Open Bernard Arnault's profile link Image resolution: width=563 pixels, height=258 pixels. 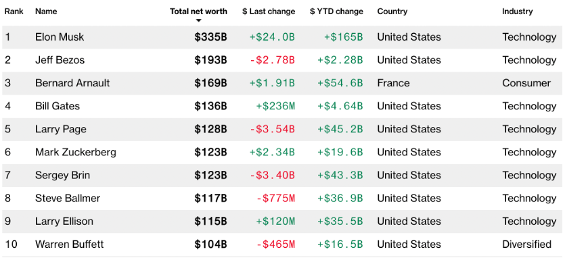point(72,83)
